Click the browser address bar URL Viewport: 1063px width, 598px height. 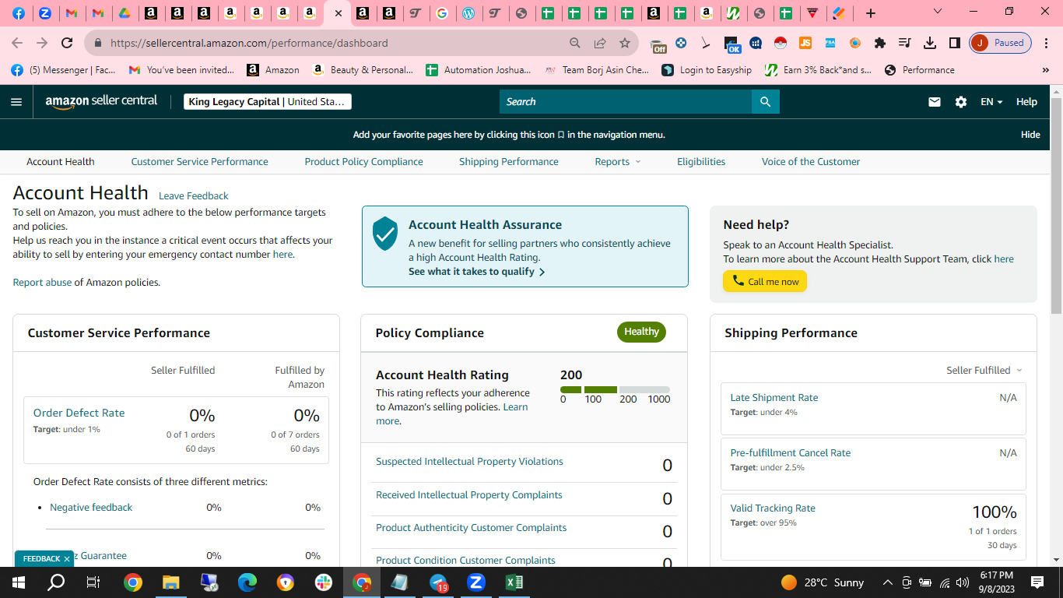click(249, 43)
